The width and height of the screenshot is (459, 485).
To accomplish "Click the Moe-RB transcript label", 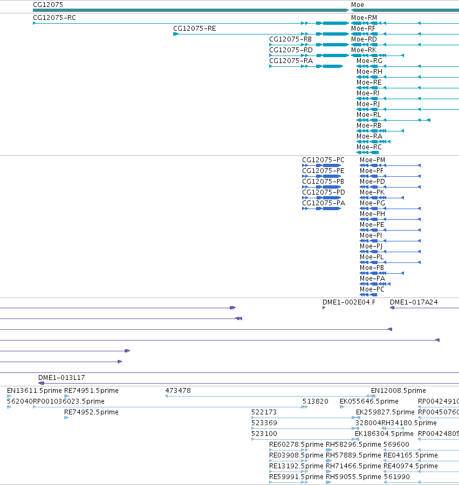I will coord(369,126).
